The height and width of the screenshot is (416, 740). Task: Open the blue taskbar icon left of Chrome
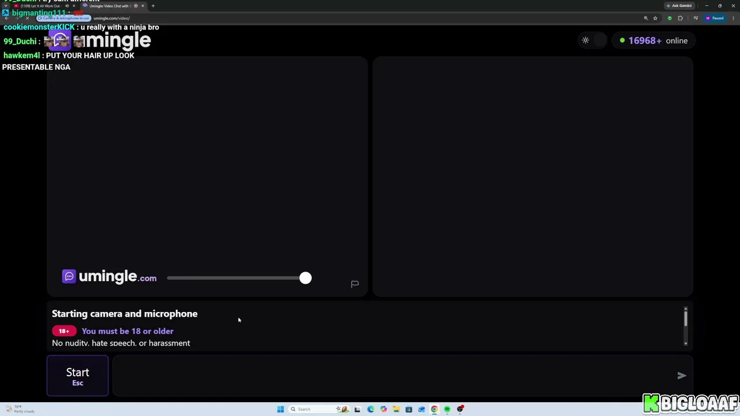coord(421,409)
